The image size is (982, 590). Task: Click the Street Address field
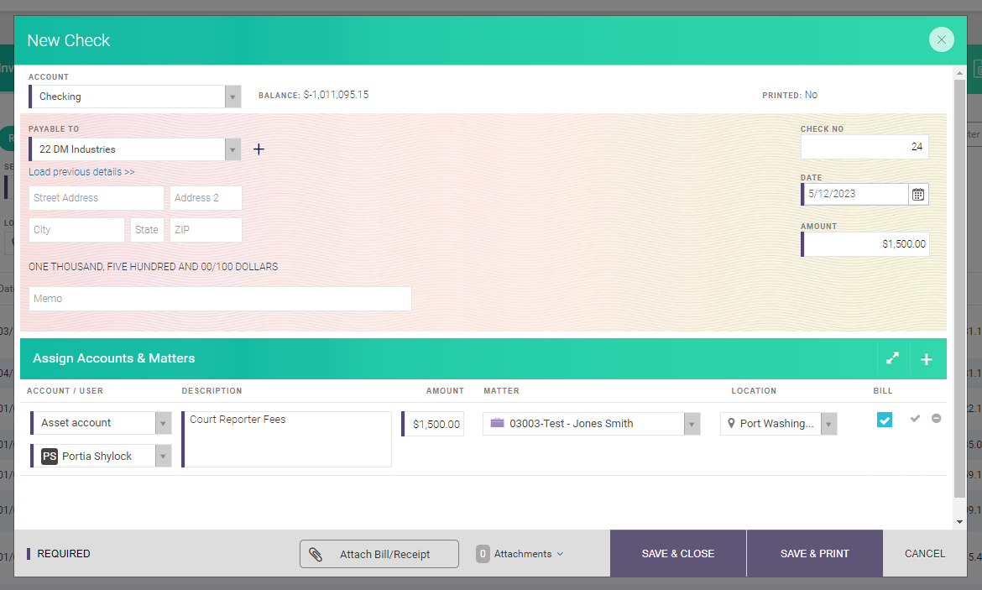(97, 198)
